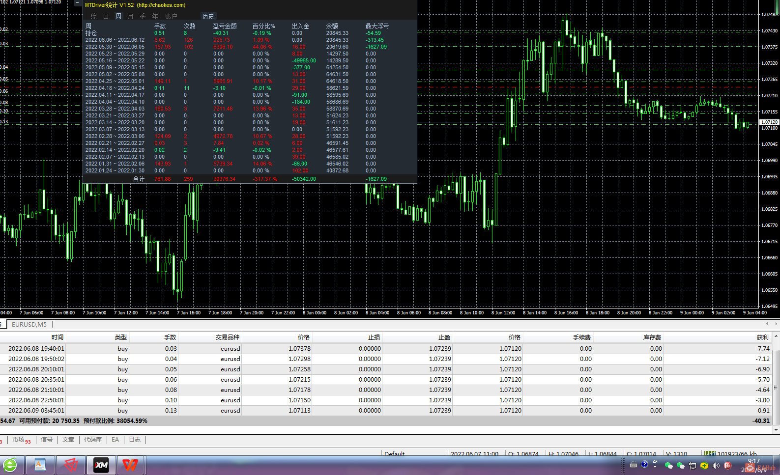The width and height of the screenshot is (780, 475).
Task: Open the WeChat tray icon
Action: pyautogui.click(x=668, y=465)
